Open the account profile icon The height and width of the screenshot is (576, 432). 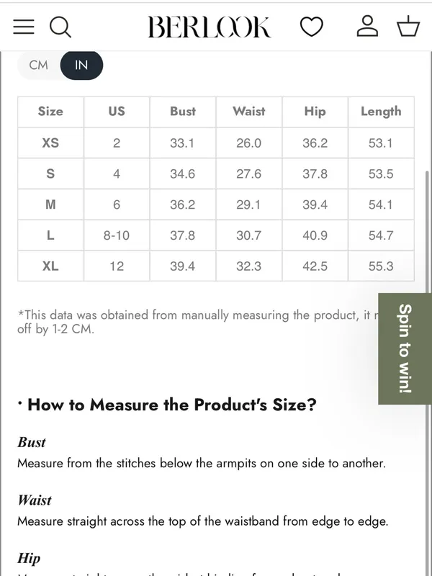[367, 26]
